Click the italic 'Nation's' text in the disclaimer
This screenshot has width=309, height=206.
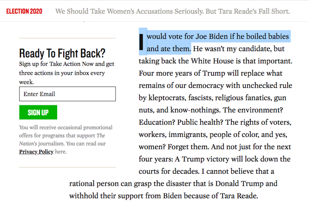[x=28, y=144]
